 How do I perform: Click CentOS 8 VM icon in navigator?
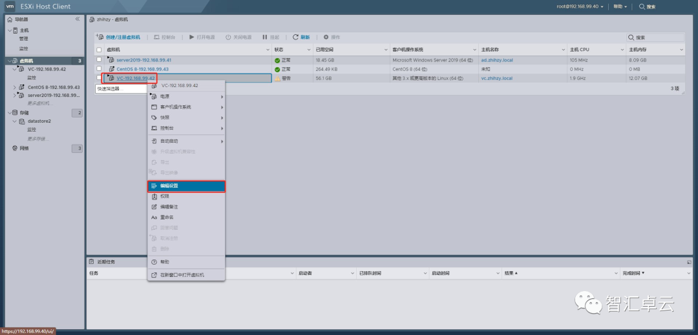tap(21, 87)
